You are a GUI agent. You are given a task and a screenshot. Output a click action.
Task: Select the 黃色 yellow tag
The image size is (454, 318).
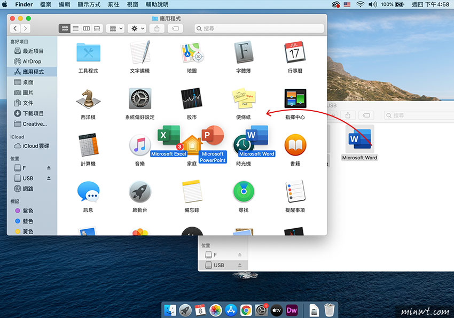pos(32,231)
